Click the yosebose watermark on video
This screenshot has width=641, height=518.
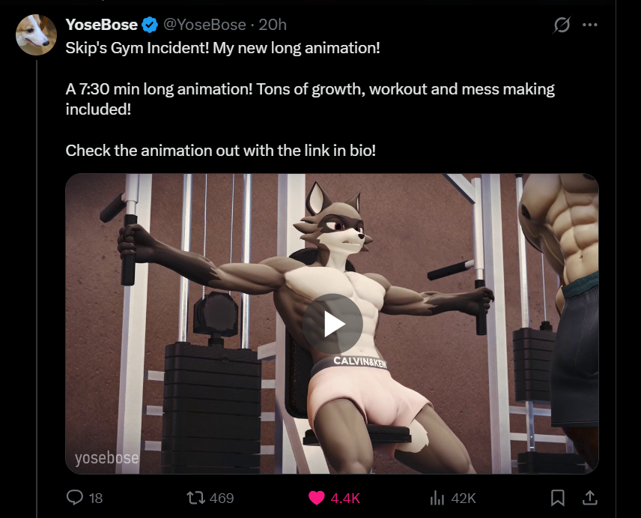(106, 457)
